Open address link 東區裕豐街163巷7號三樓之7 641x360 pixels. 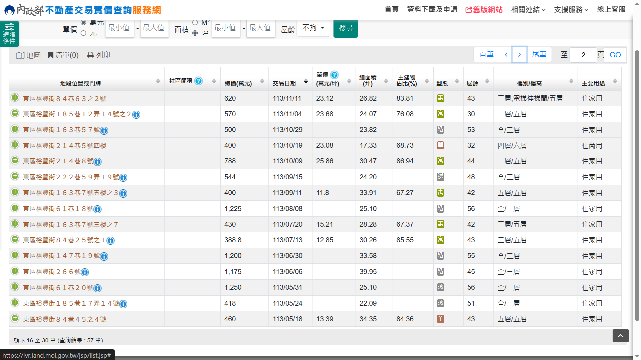pos(70,225)
